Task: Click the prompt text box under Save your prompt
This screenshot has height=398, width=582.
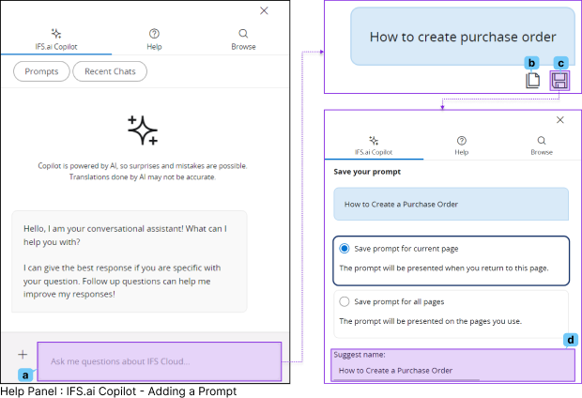Action: (451, 204)
